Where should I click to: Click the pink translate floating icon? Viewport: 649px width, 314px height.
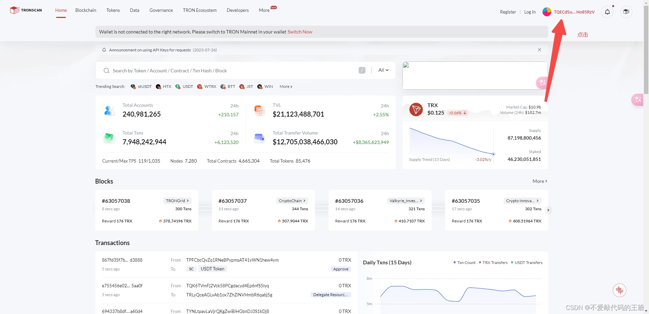(638, 99)
